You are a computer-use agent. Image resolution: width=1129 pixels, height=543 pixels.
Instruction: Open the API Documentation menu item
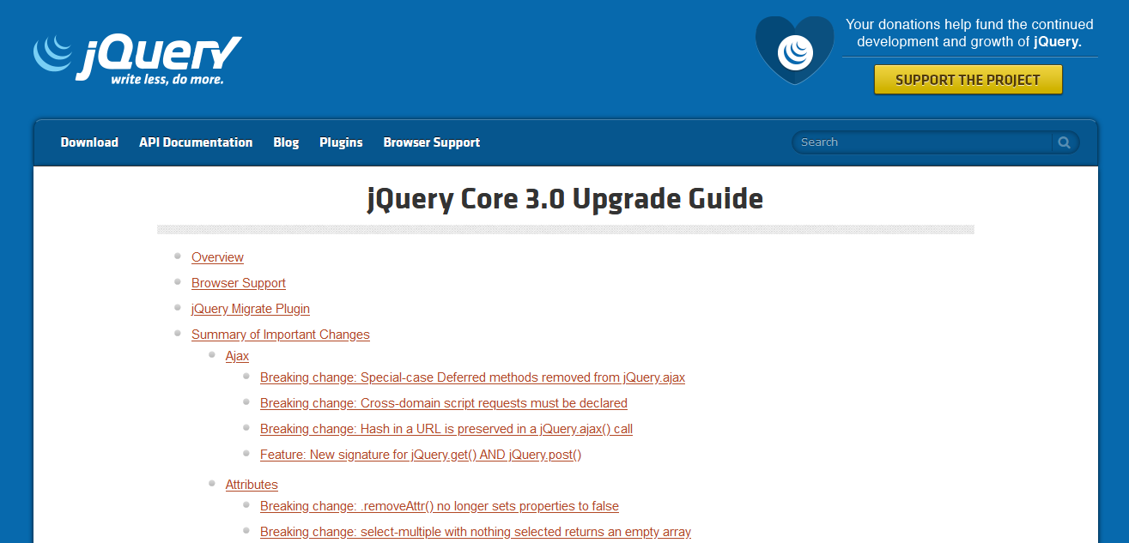[x=196, y=142]
